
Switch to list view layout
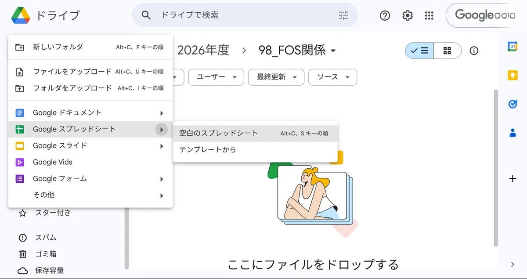pyautogui.click(x=419, y=51)
